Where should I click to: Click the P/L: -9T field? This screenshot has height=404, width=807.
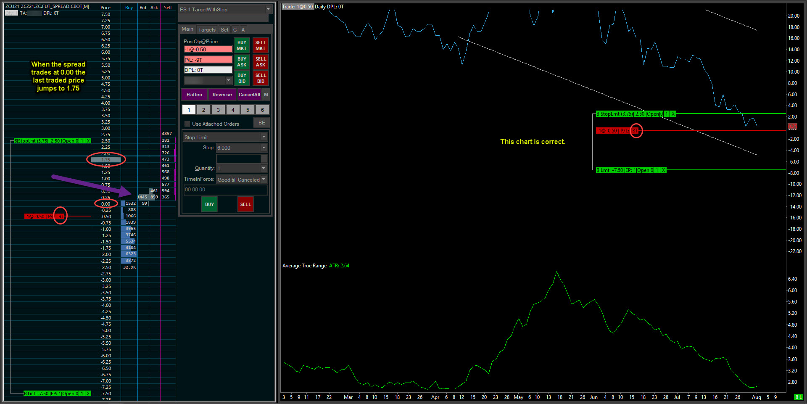pyautogui.click(x=208, y=60)
